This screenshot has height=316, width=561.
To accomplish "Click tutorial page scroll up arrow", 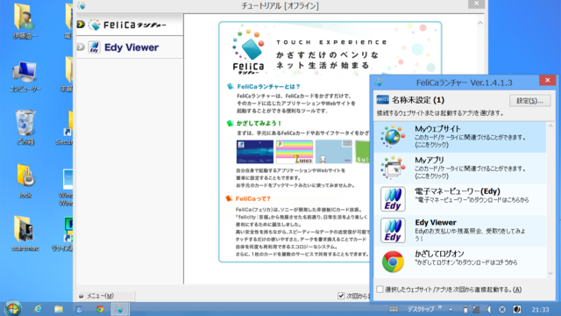I will click(480, 23).
